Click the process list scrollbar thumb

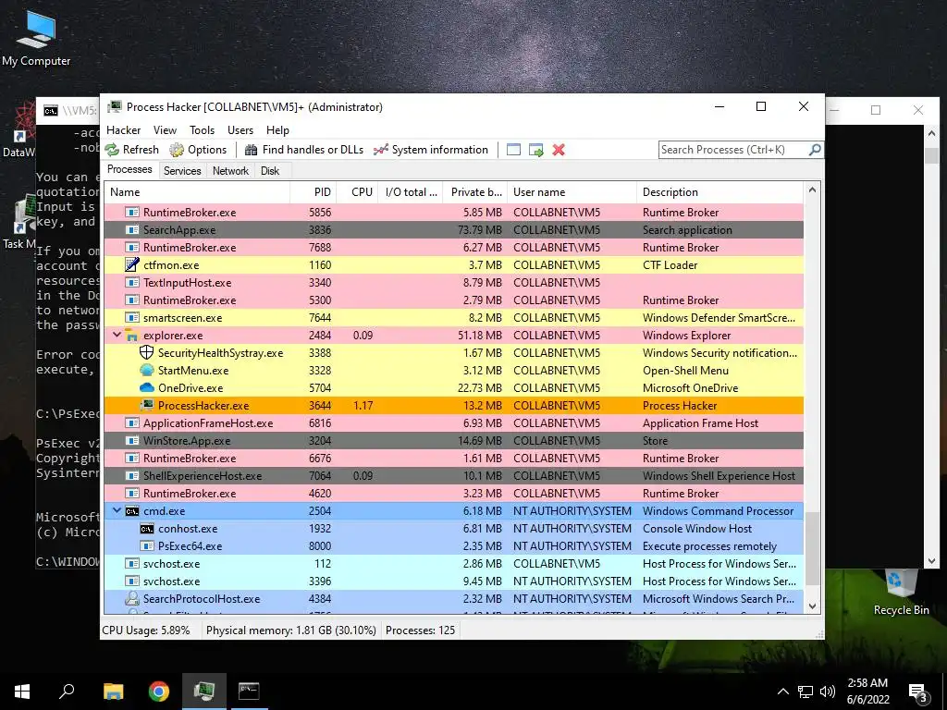click(812, 548)
